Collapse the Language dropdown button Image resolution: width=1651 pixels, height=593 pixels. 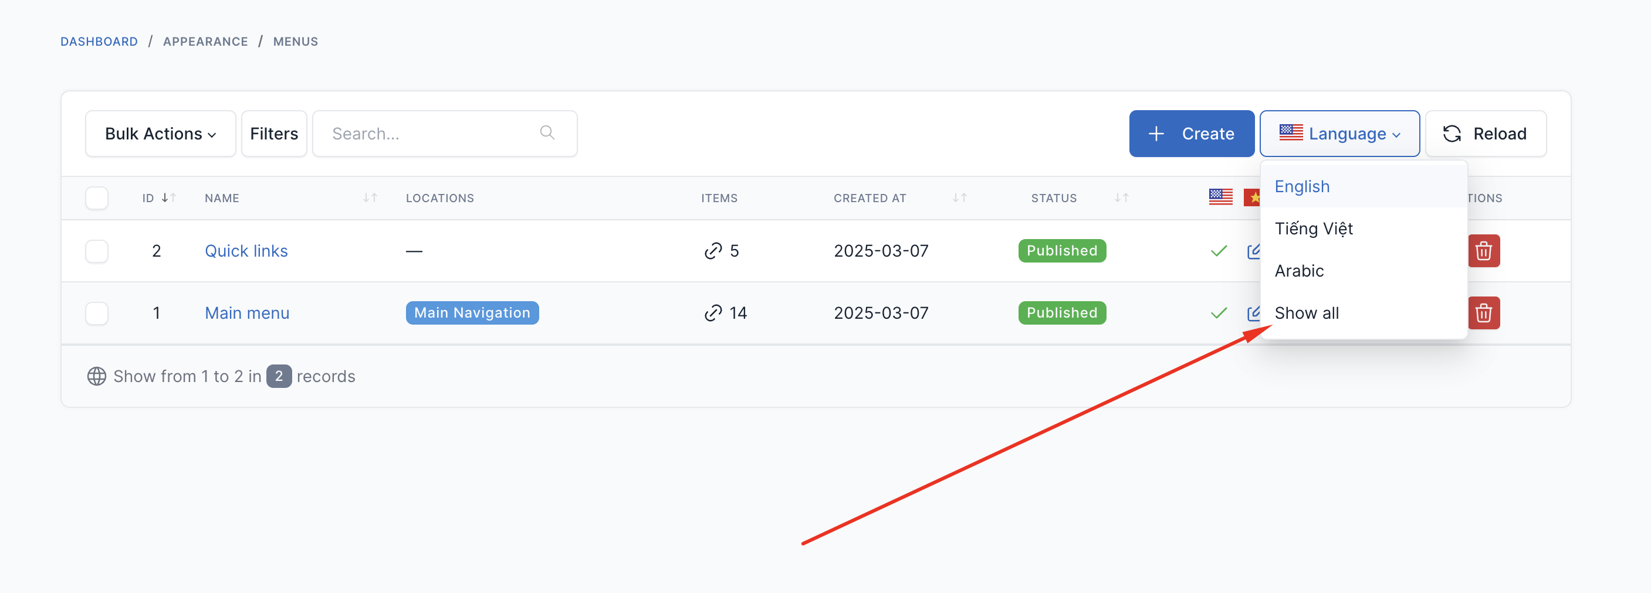point(1339,133)
